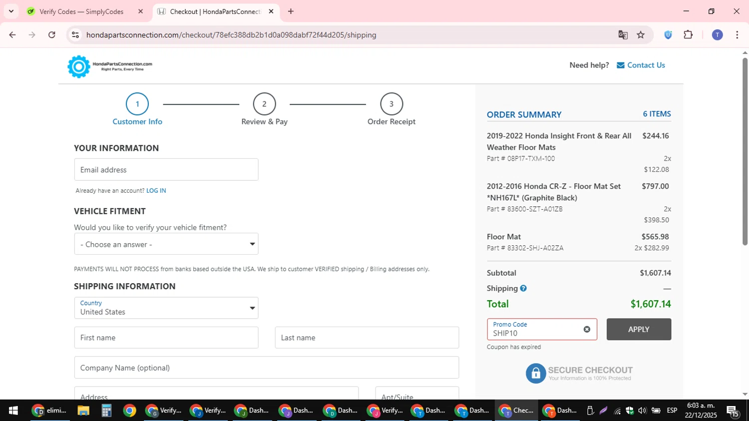
Task: Click the page vertical scrollbar thumb
Action: [745, 151]
